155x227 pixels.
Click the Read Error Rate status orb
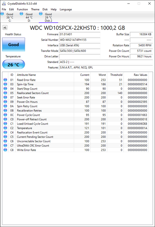pos(6,80)
